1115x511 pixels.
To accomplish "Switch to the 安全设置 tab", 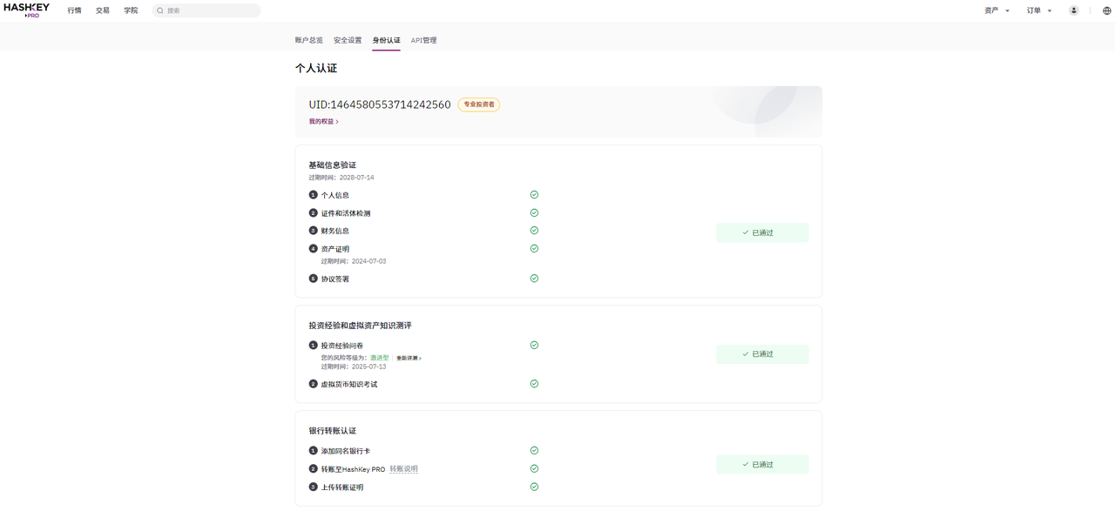I will coord(348,40).
